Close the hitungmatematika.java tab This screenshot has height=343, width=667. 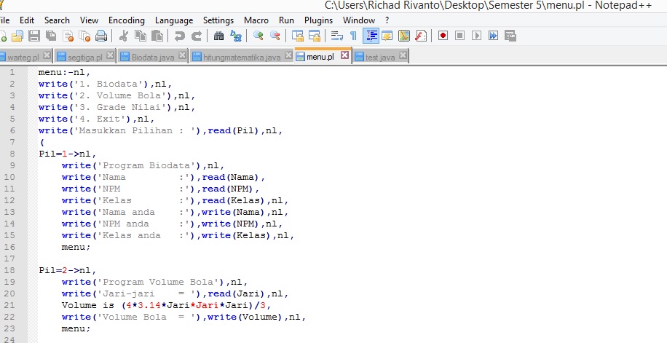click(x=288, y=55)
